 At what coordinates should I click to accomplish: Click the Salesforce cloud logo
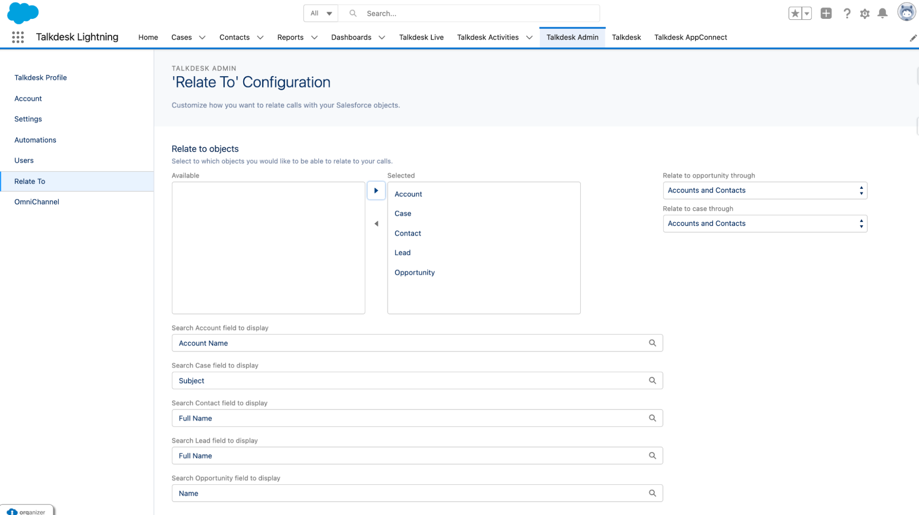(23, 13)
